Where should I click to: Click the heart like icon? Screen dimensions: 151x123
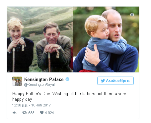coord(42,113)
